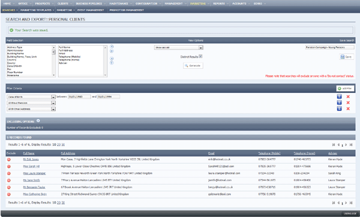Click the Add Filter button
Viewport: 360px width, 217px height.
click(345, 88)
